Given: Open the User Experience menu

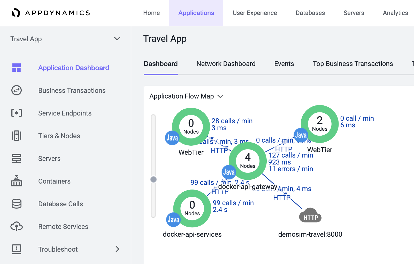Looking at the screenshot, I should click(x=255, y=13).
